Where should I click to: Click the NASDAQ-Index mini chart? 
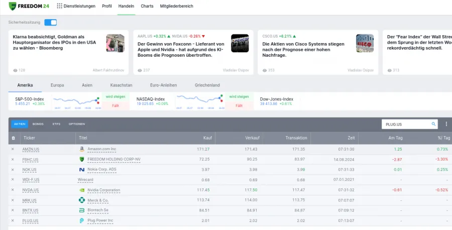(200, 101)
